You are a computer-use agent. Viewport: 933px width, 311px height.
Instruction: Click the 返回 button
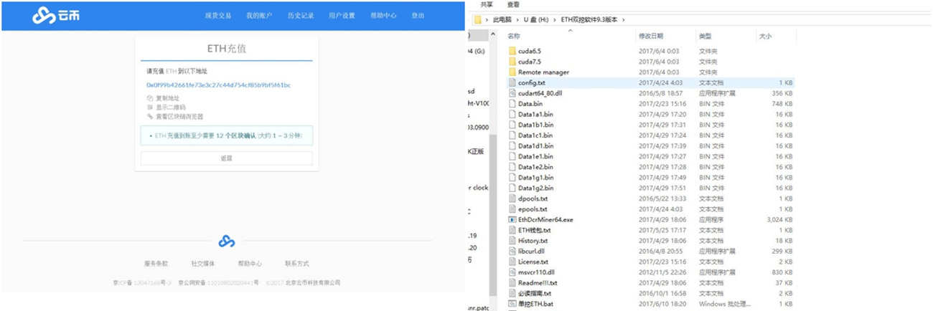(x=226, y=158)
